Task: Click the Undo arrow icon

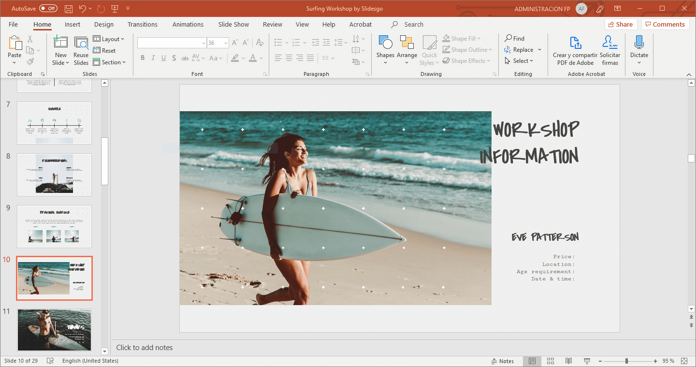Action: [x=83, y=9]
